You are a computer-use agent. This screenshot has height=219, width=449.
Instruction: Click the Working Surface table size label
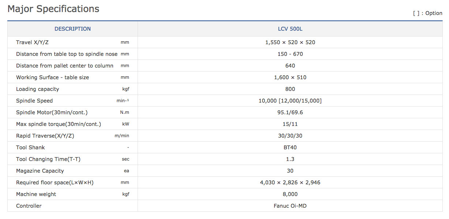click(52, 77)
